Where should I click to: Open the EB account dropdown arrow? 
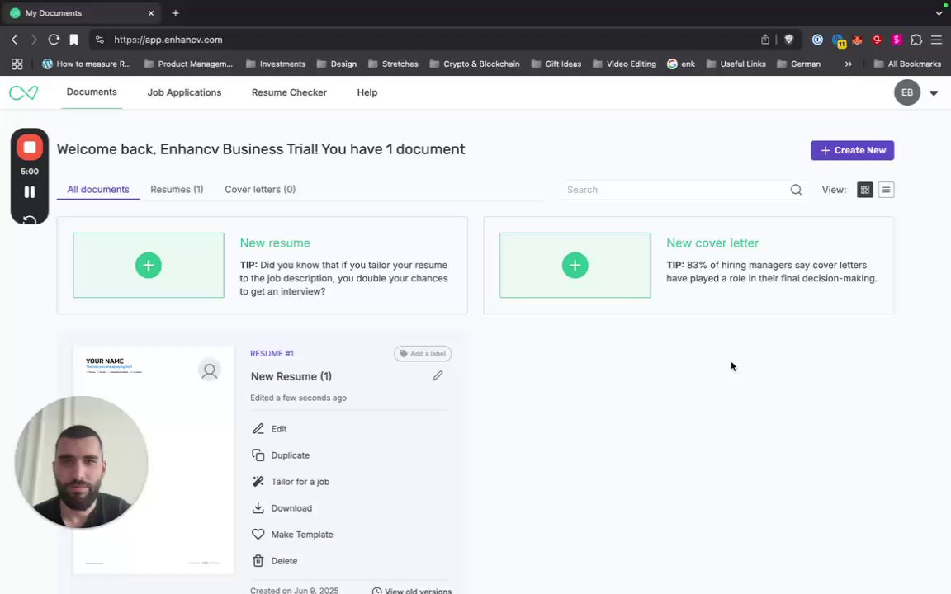(x=934, y=93)
